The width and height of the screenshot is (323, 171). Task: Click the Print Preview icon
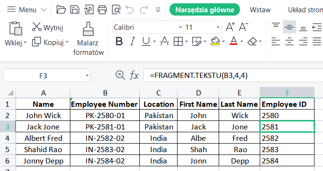tap(116, 9)
